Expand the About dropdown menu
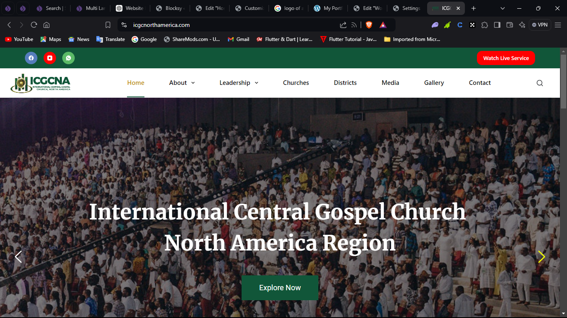The height and width of the screenshot is (318, 567). point(182,83)
